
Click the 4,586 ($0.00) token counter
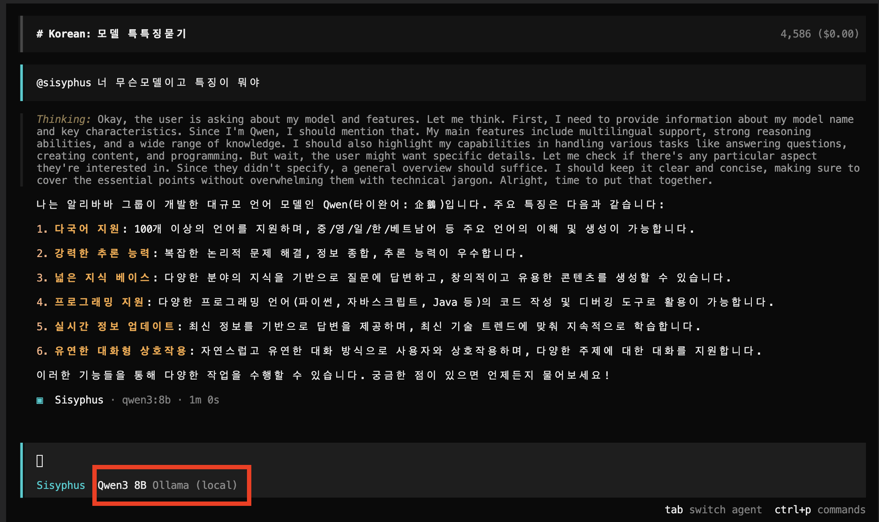(819, 34)
